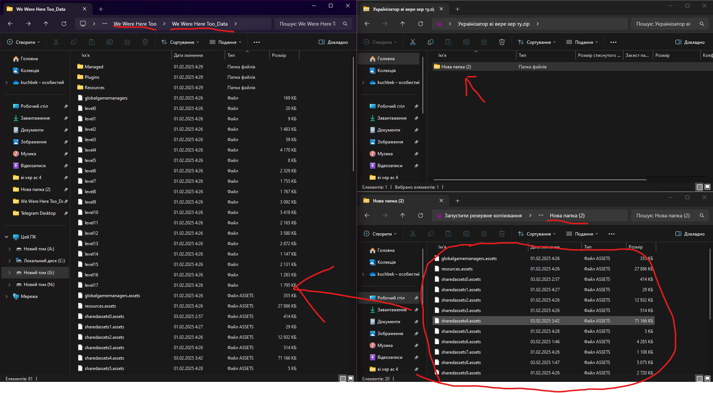The width and height of the screenshot is (713, 393).
Task: Sort by Розмір стиснутого column in zip window
Action: pyautogui.click(x=599, y=55)
